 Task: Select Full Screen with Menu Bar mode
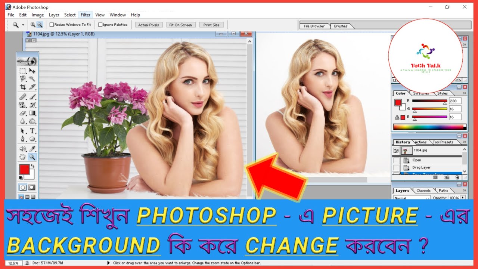coord(27,197)
